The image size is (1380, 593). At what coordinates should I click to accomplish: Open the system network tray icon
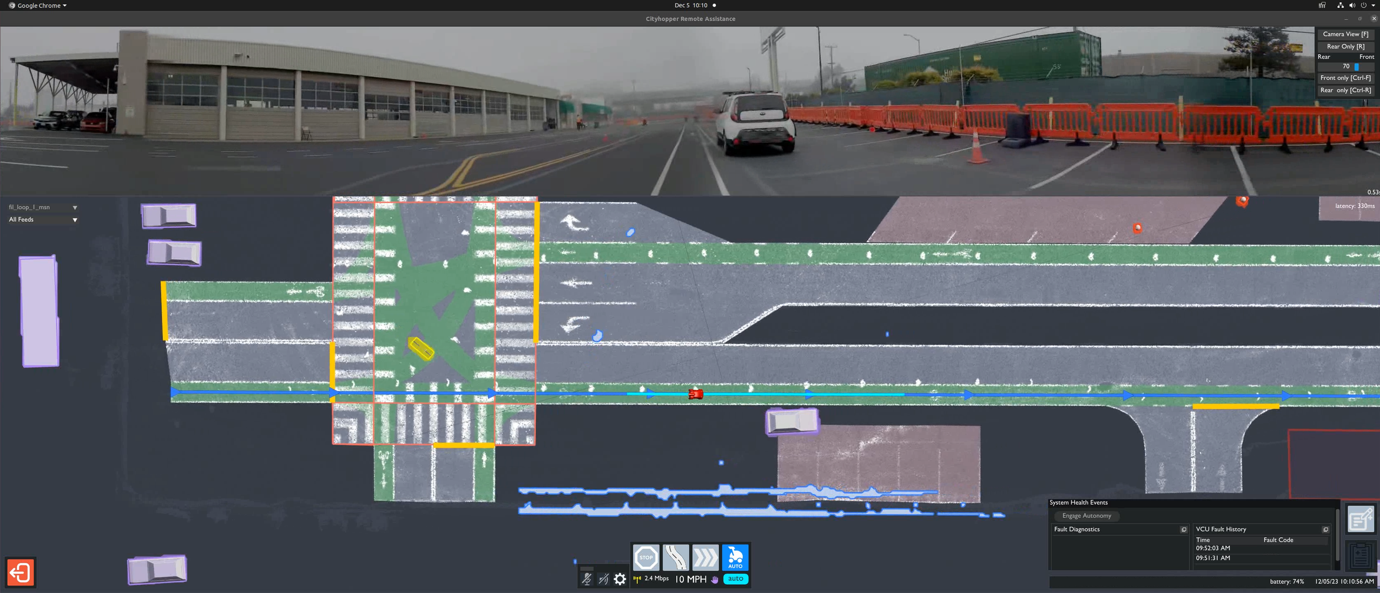1340,6
